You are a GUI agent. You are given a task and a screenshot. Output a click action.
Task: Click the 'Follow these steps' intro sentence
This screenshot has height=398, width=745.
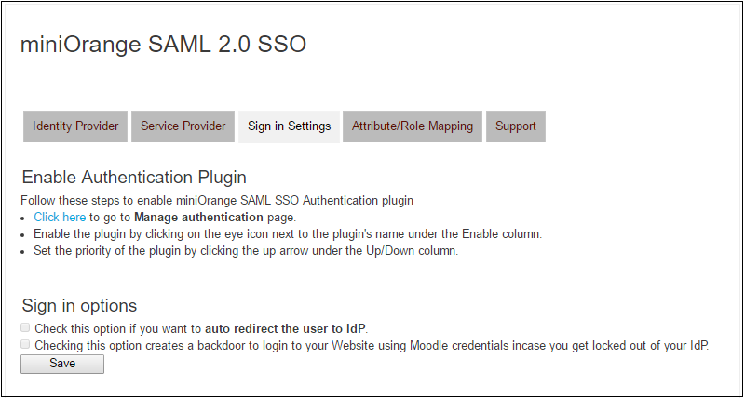tap(217, 200)
